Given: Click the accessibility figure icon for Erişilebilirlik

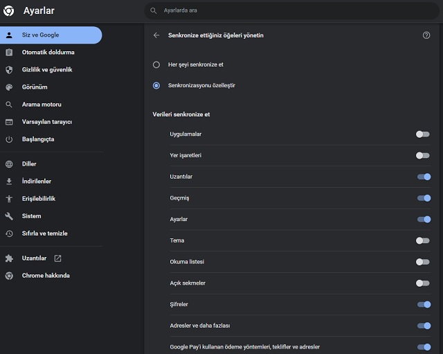Looking at the screenshot, I should point(9,199).
